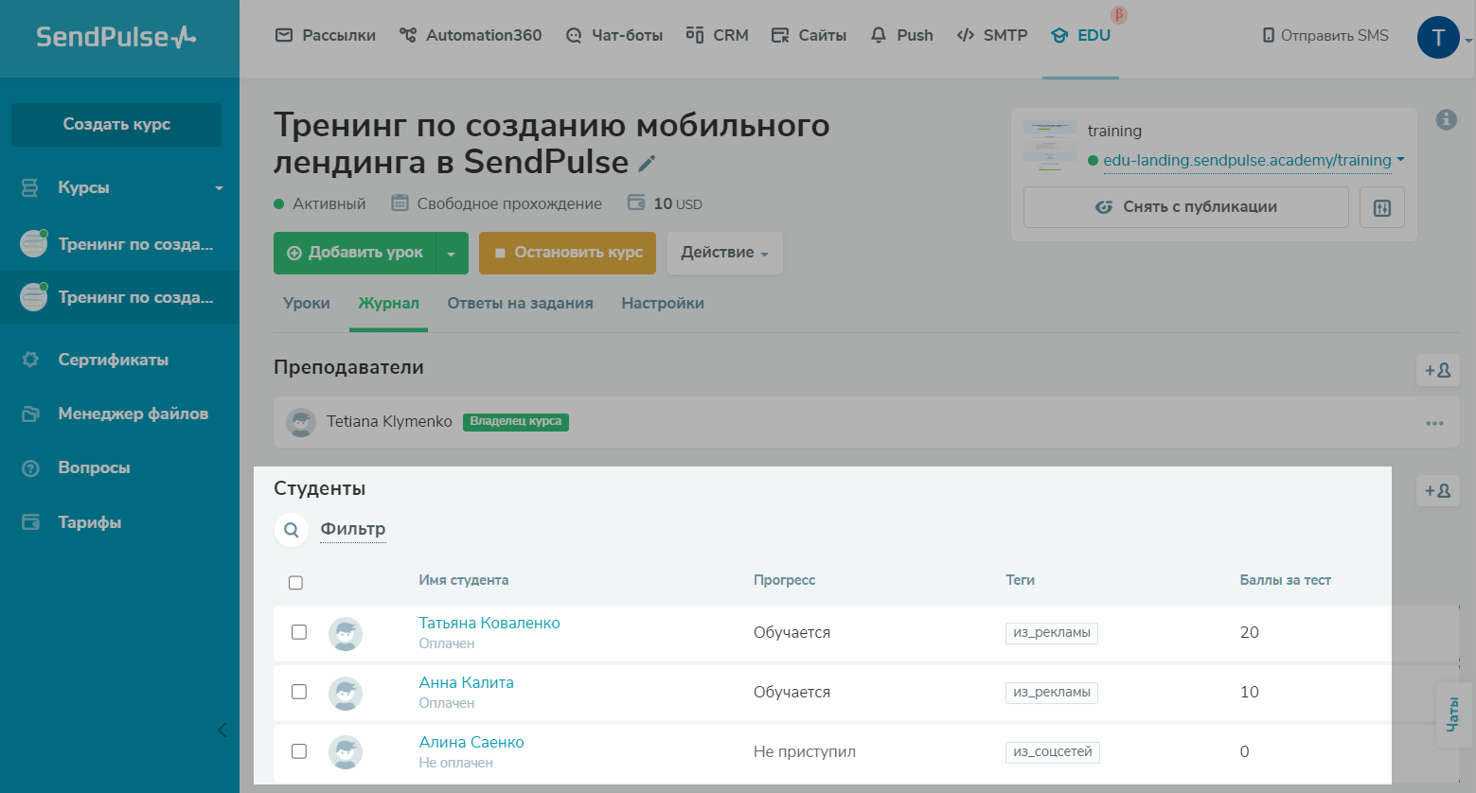The image size is (1476, 793).
Task: Open site settings sliders icon button
Action: 1381,207
